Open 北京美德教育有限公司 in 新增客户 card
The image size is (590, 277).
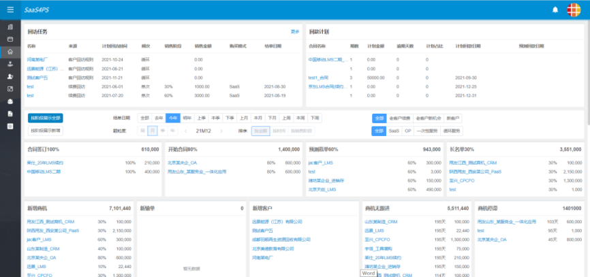[273, 249]
